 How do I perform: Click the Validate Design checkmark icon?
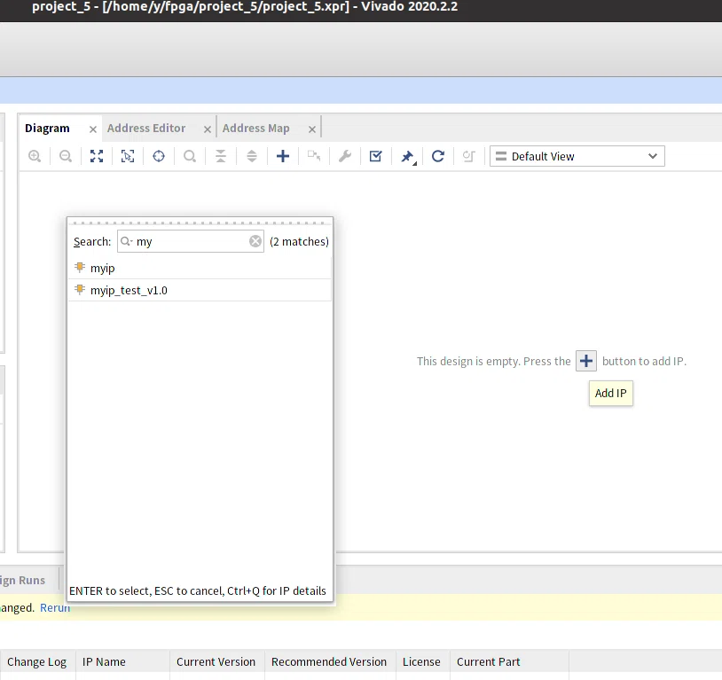point(376,156)
